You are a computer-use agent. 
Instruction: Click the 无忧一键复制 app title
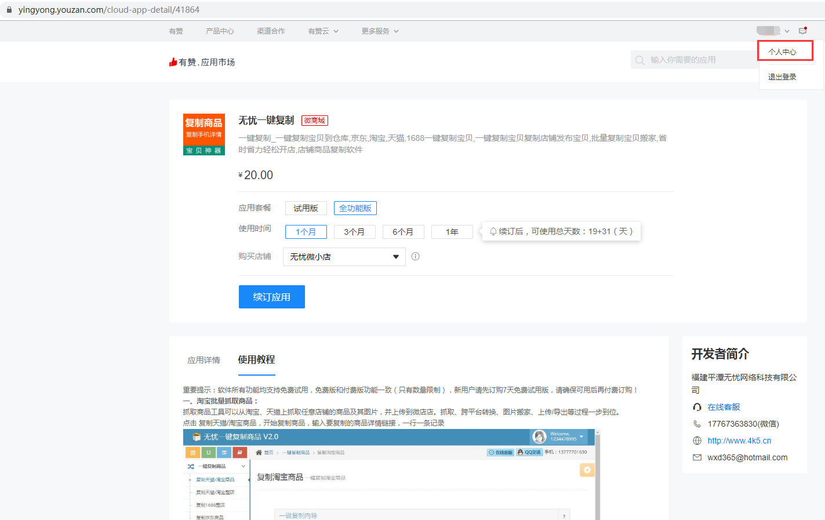(x=267, y=121)
